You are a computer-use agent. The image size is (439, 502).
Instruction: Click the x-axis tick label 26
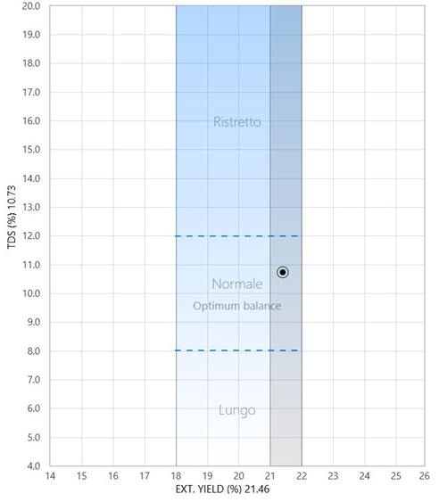click(424, 476)
